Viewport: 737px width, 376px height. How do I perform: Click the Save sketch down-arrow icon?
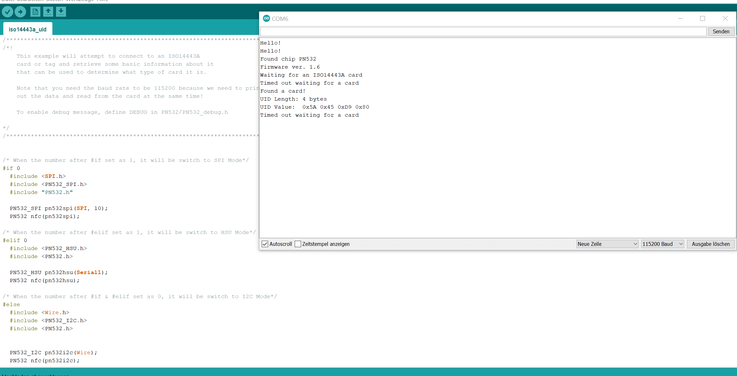click(x=61, y=12)
